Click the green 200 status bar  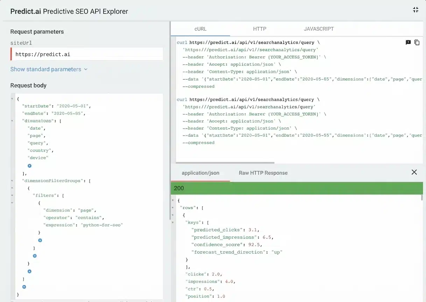click(297, 188)
